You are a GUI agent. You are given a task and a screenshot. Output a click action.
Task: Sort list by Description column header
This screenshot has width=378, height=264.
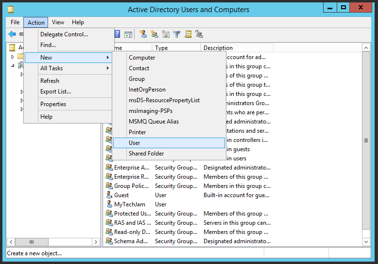(237, 48)
